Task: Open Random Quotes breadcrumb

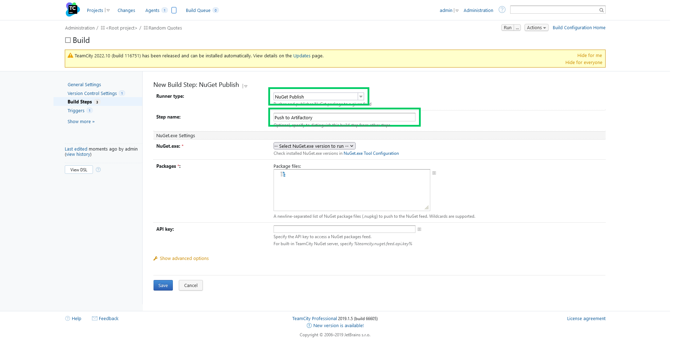Action: pyautogui.click(x=165, y=28)
